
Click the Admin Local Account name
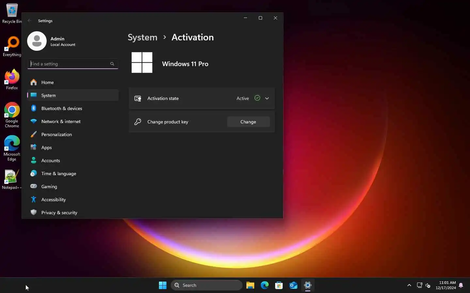click(x=63, y=41)
